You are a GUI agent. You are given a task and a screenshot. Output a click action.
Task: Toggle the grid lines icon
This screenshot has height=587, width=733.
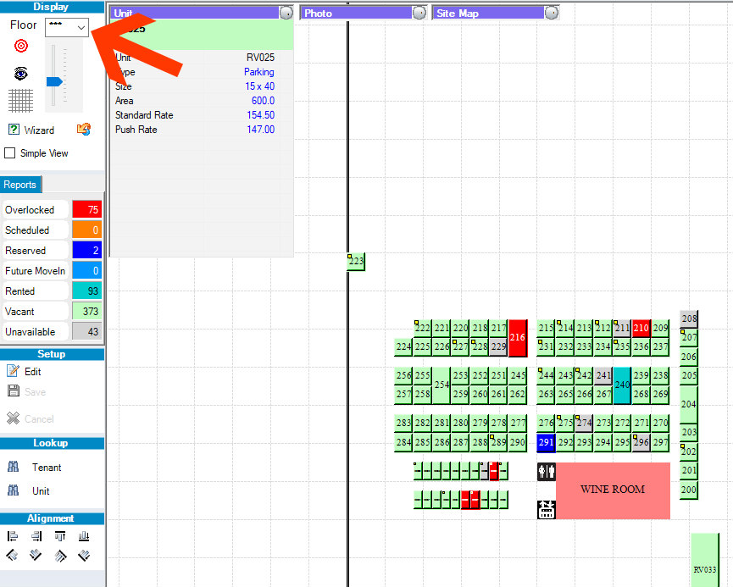[x=21, y=101]
